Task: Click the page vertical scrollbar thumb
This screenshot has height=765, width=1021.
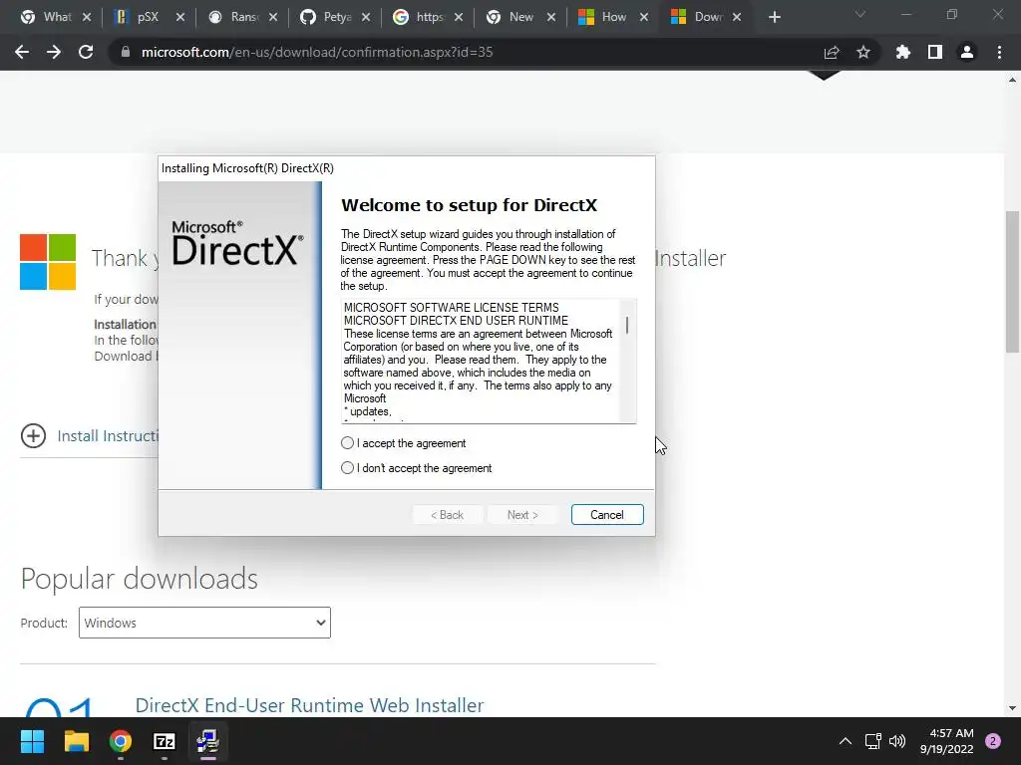Action: 1012,282
